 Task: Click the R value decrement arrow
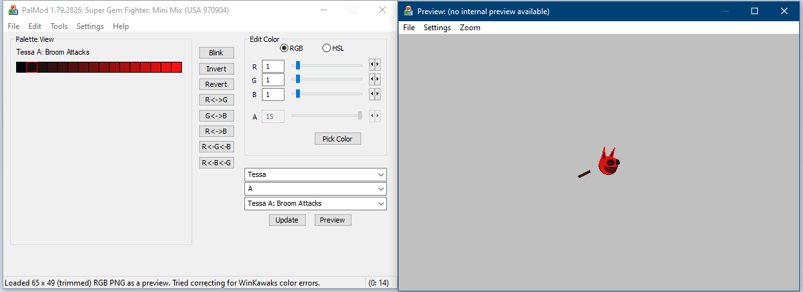[372, 65]
